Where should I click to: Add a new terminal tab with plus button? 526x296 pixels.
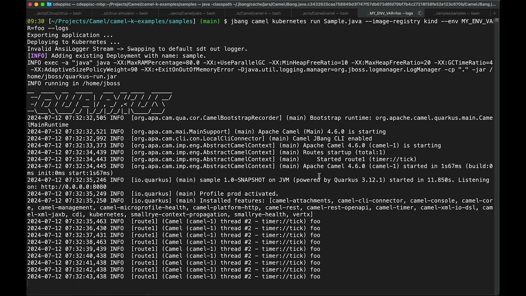click(x=494, y=13)
